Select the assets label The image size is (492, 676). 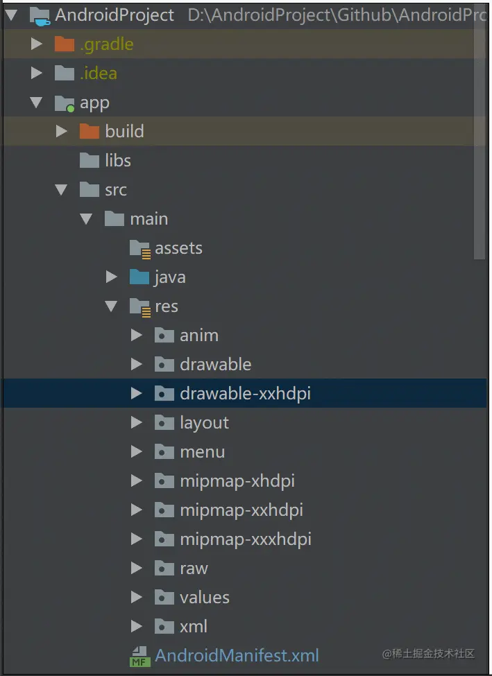tap(178, 248)
